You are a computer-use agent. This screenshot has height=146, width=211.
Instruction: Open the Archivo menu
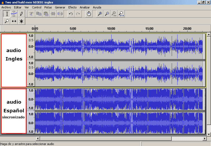click(x=6, y=7)
